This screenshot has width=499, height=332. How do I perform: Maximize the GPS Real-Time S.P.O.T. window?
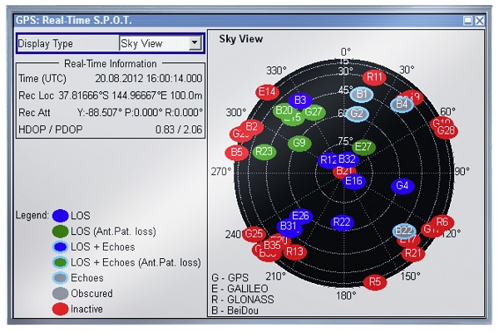[x=467, y=21]
